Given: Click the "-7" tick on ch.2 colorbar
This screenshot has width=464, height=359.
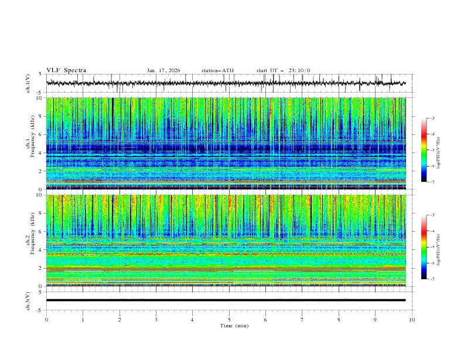Looking at the screenshot, I should point(432,279).
